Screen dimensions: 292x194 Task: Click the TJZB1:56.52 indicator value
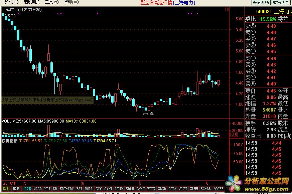pos(31,141)
